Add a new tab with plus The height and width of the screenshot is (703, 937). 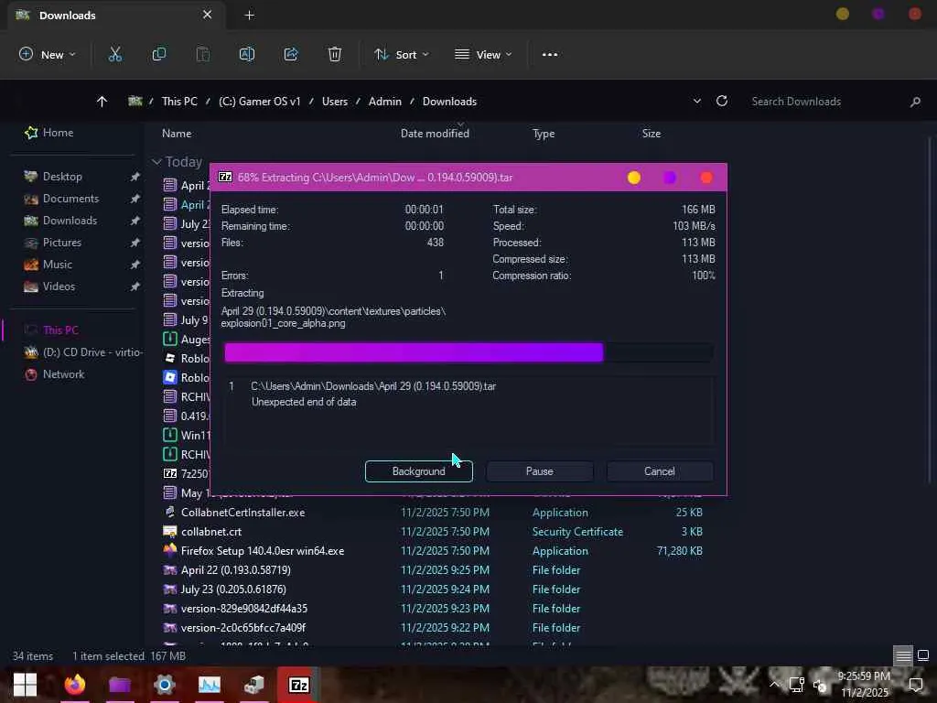pos(249,15)
